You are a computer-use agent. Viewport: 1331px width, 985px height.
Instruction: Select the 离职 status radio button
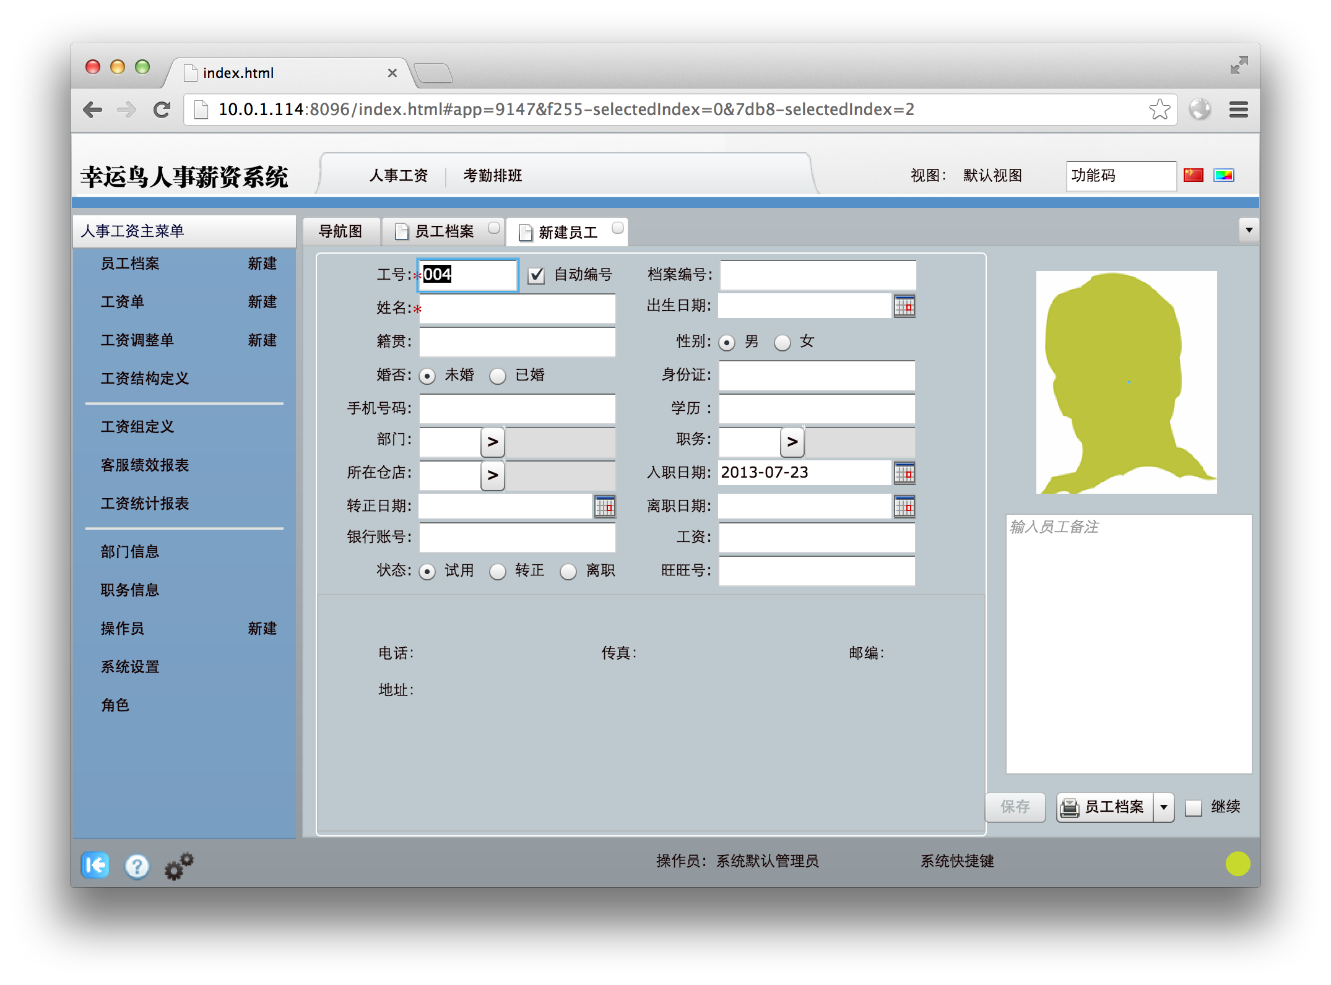click(568, 571)
